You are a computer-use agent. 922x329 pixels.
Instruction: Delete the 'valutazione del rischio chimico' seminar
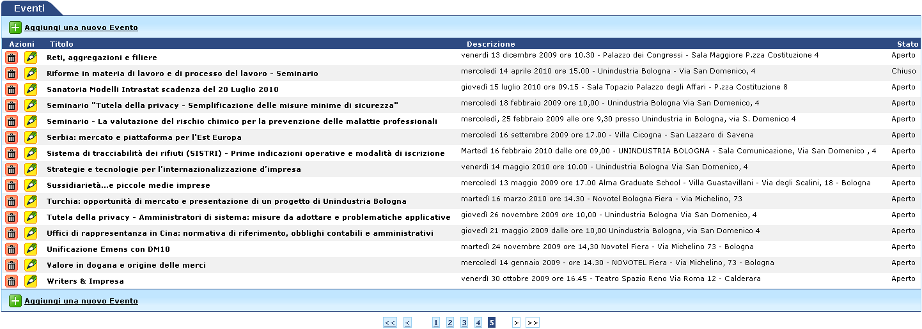(x=12, y=121)
